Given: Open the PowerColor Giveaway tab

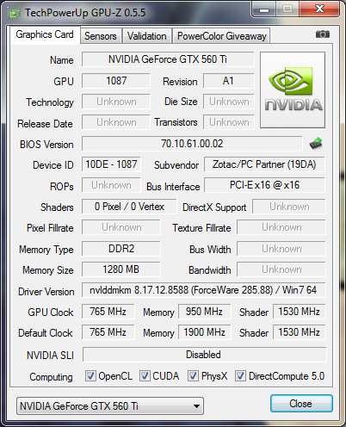Looking at the screenshot, I should tap(222, 36).
